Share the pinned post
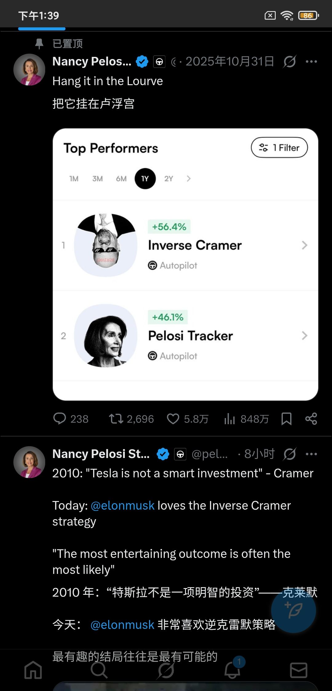Viewport: 332px width, 691px height. point(311,419)
